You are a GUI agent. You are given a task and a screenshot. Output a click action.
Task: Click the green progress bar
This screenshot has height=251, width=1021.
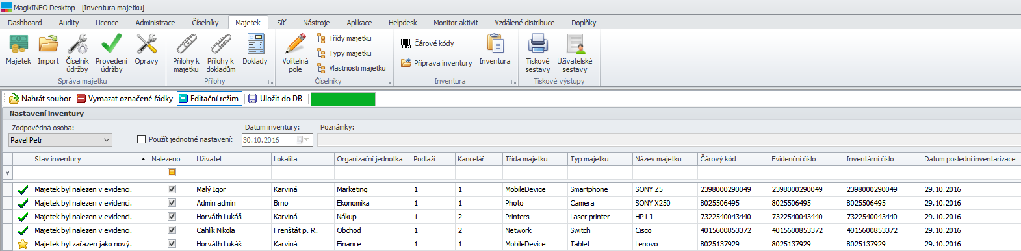(343, 99)
